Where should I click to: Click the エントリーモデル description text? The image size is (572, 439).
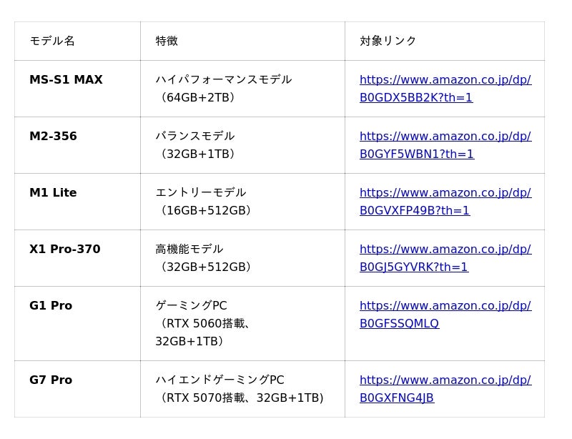tap(201, 192)
